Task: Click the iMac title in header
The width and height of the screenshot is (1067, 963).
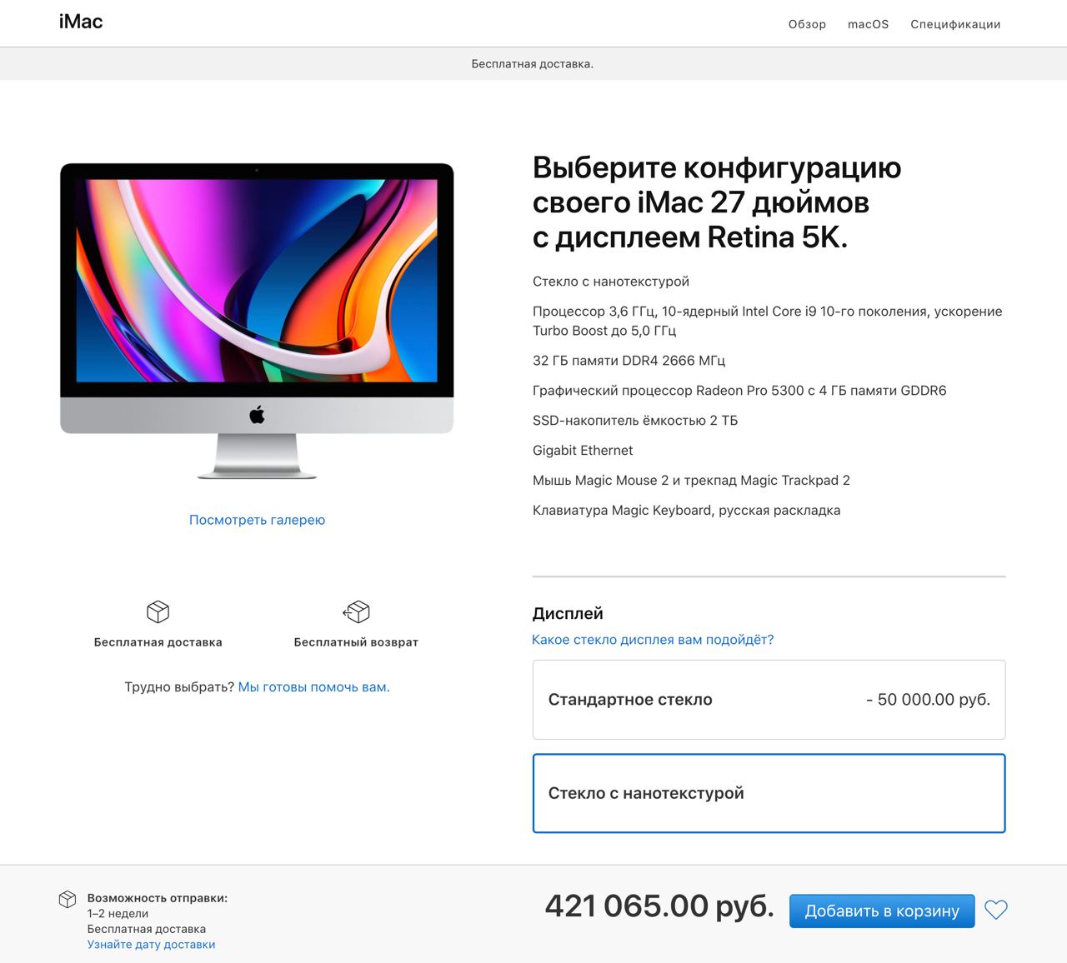Action: (x=81, y=22)
